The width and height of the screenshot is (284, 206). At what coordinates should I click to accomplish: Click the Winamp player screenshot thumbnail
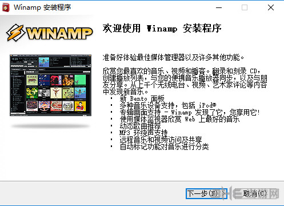[50, 85]
